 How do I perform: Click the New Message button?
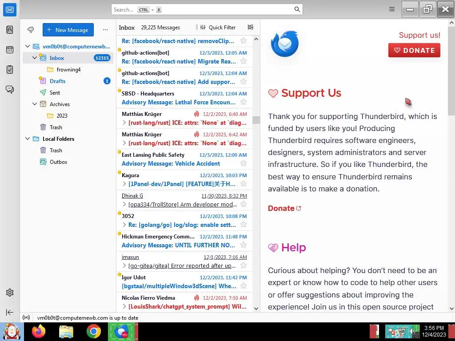pos(68,30)
